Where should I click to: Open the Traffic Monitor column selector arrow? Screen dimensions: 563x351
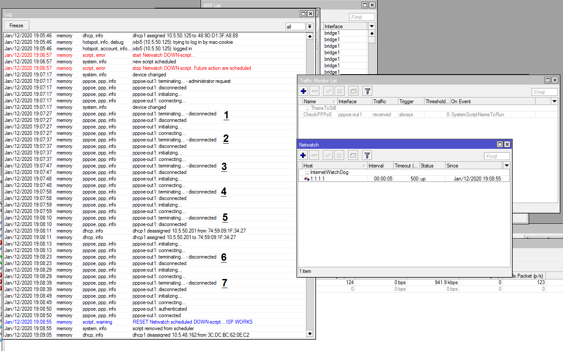coord(554,102)
